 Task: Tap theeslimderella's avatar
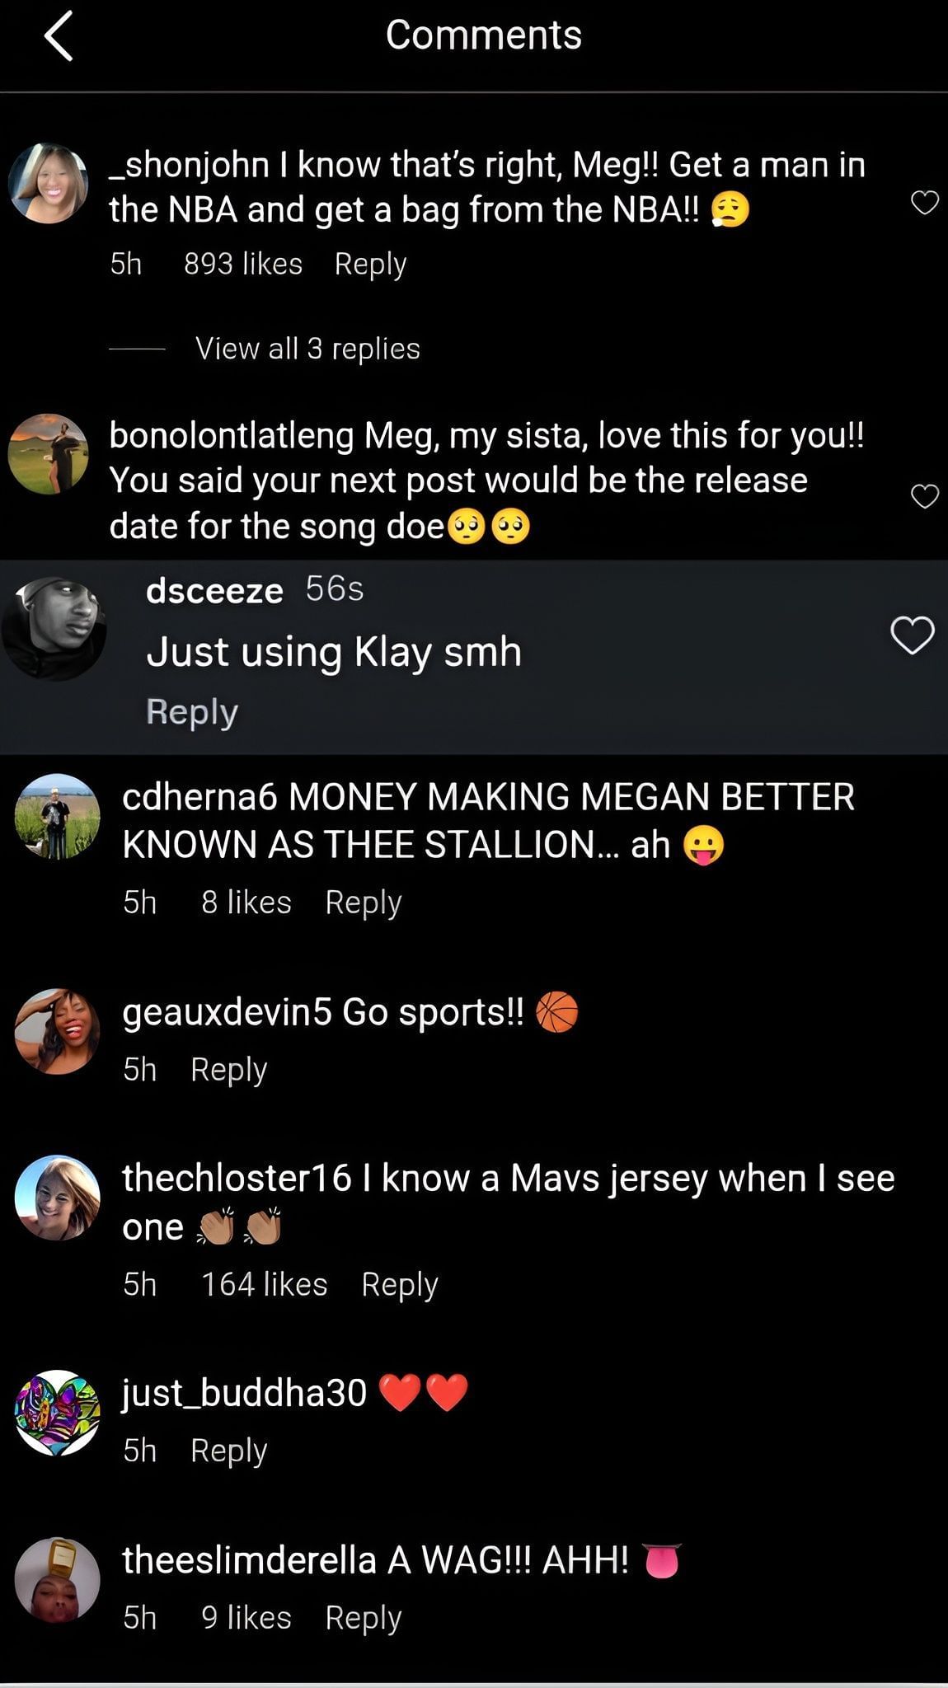tap(58, 1580)
